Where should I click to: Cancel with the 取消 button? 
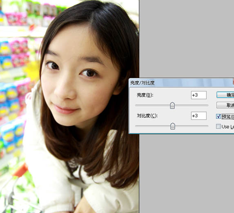tap(225, 105)
